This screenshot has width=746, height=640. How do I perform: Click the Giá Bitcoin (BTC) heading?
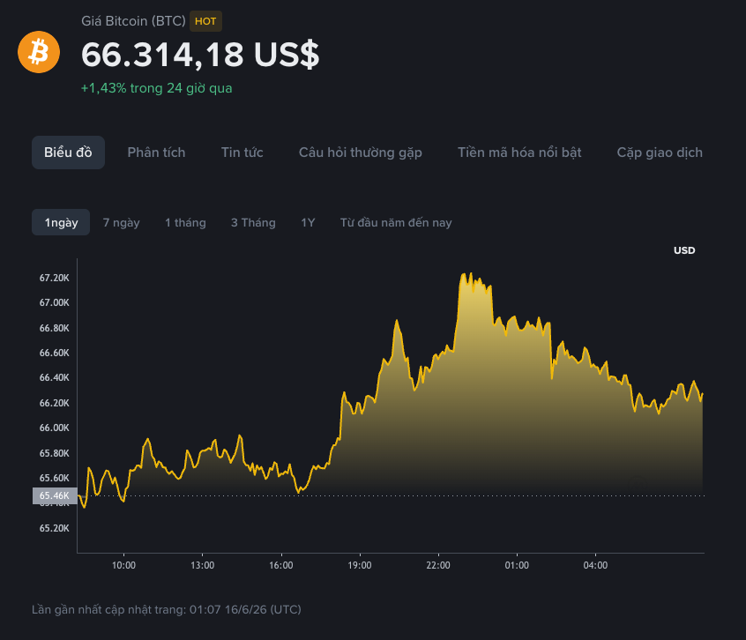tap(133, 21)
